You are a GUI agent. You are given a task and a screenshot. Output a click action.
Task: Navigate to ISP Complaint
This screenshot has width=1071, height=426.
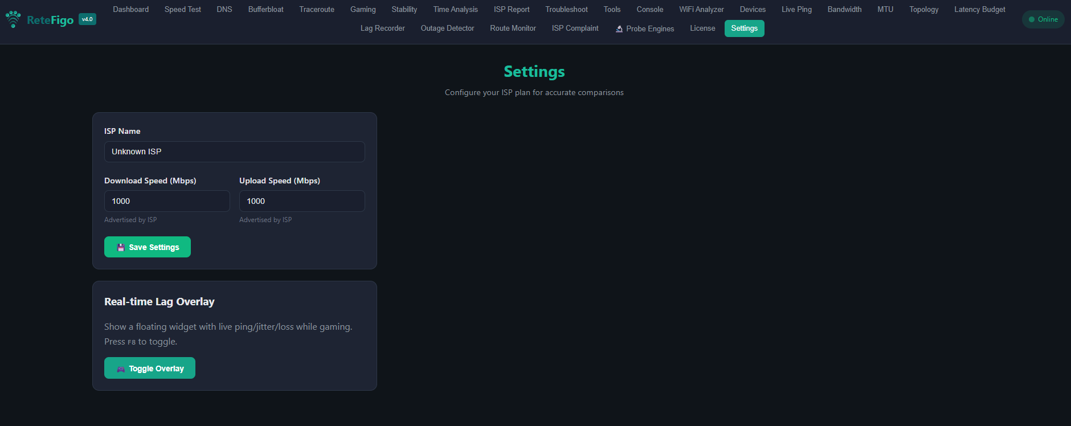(575, 28)
